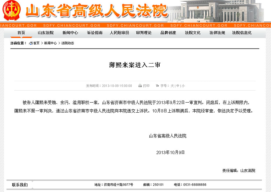Click the postal code 250101
Image resolution: width=271 pixels, height=192 pixels.
point(158,185)
